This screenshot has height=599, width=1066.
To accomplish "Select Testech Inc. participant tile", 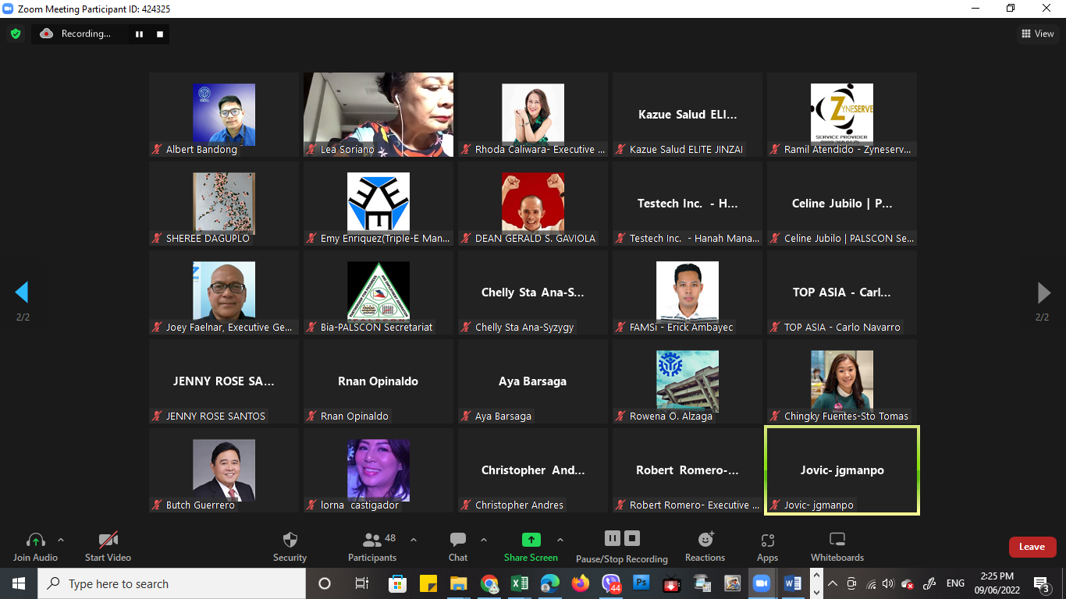I will point(688,204).
